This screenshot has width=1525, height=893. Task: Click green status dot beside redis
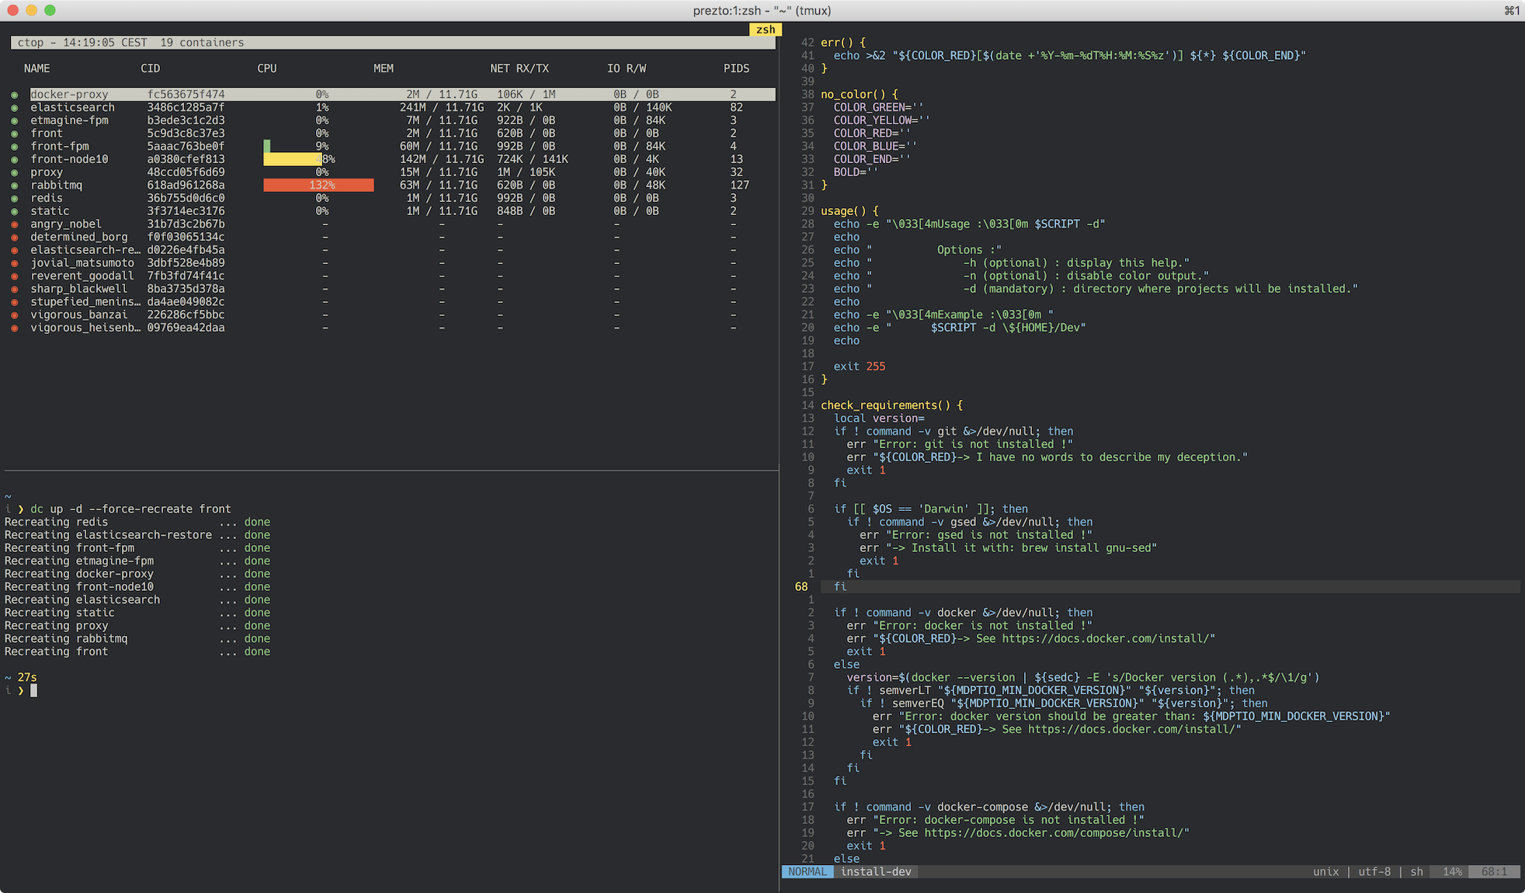pyautogui.click(x=14, y=199)
